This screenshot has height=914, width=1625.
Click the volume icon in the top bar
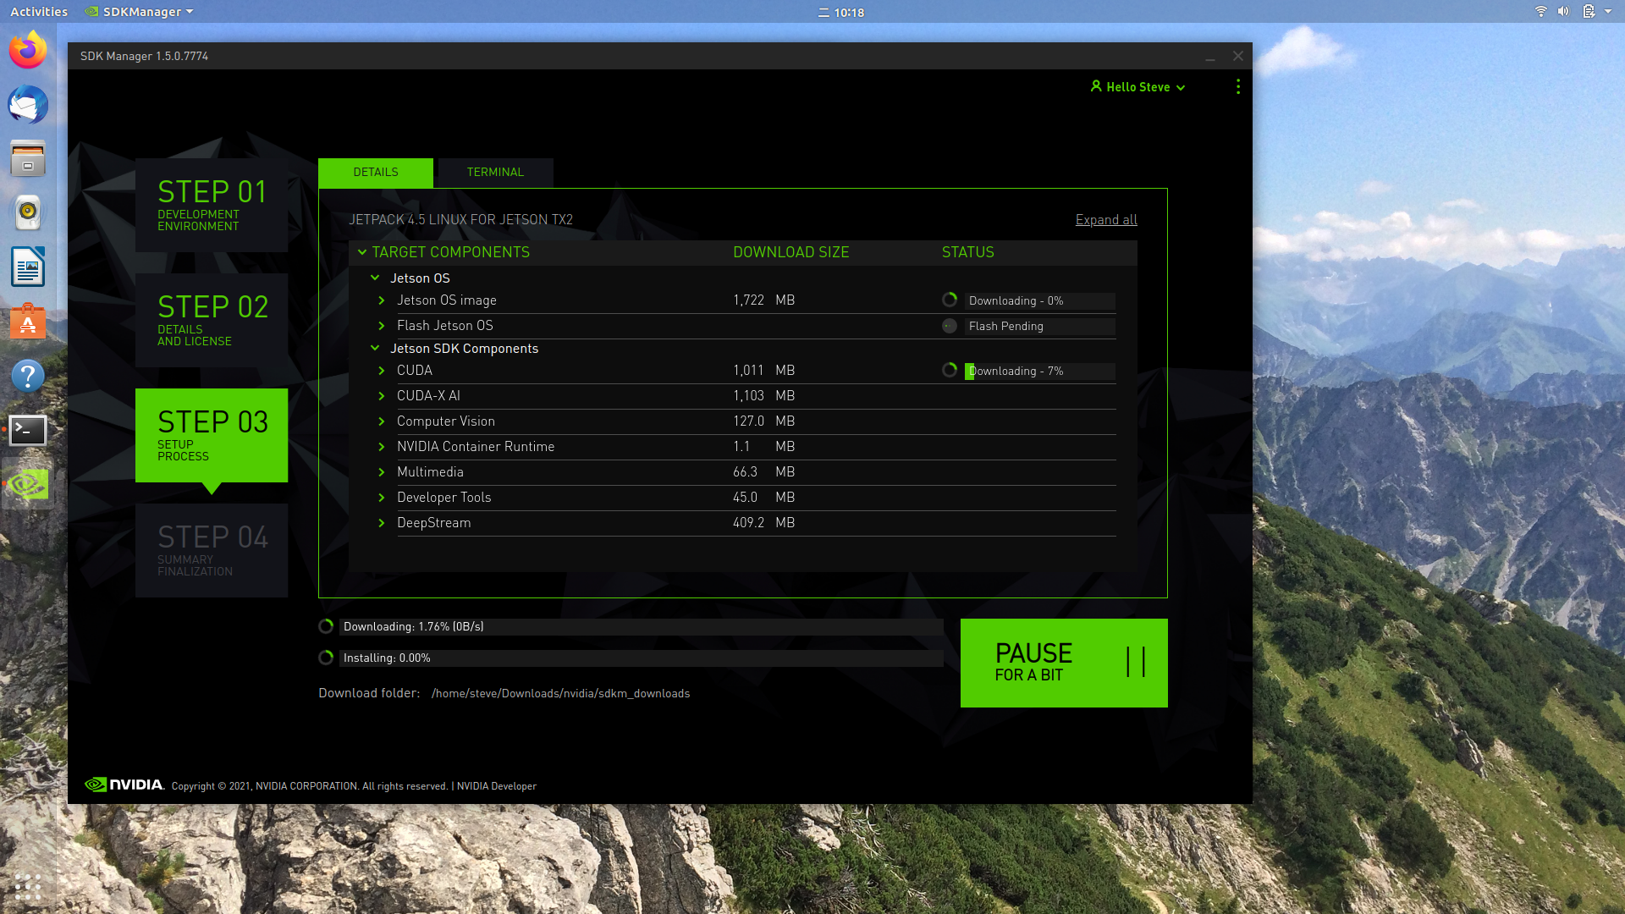[1562, 12]
